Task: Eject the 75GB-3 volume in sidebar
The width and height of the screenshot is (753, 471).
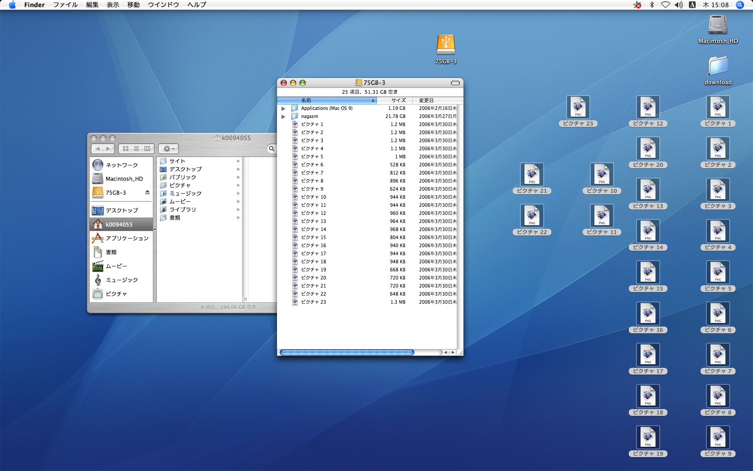Action: [147, 192]
